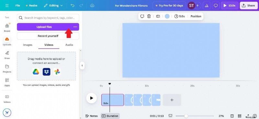Click the screen view icon by timecode
This screenshot has height=119, width=259.
pos(171,116)
